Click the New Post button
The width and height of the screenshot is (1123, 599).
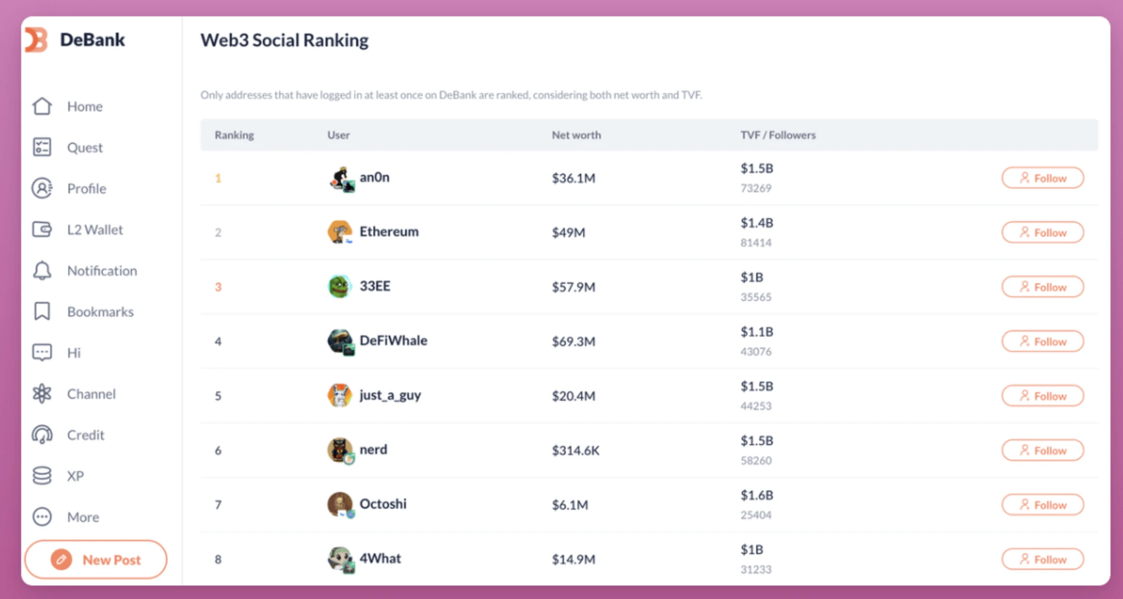click(x=96, y=560)
